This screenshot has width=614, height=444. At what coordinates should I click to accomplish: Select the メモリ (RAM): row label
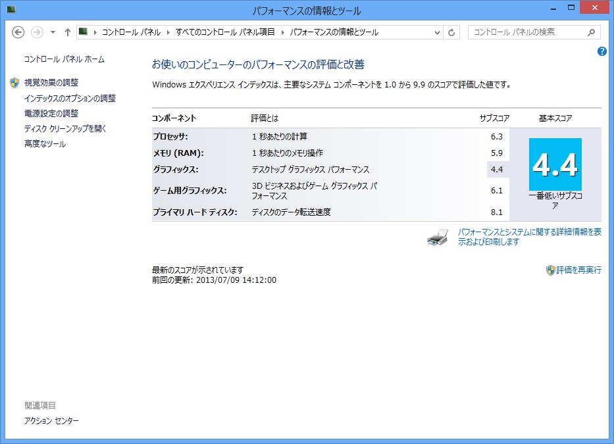click(x=178, y=153)
